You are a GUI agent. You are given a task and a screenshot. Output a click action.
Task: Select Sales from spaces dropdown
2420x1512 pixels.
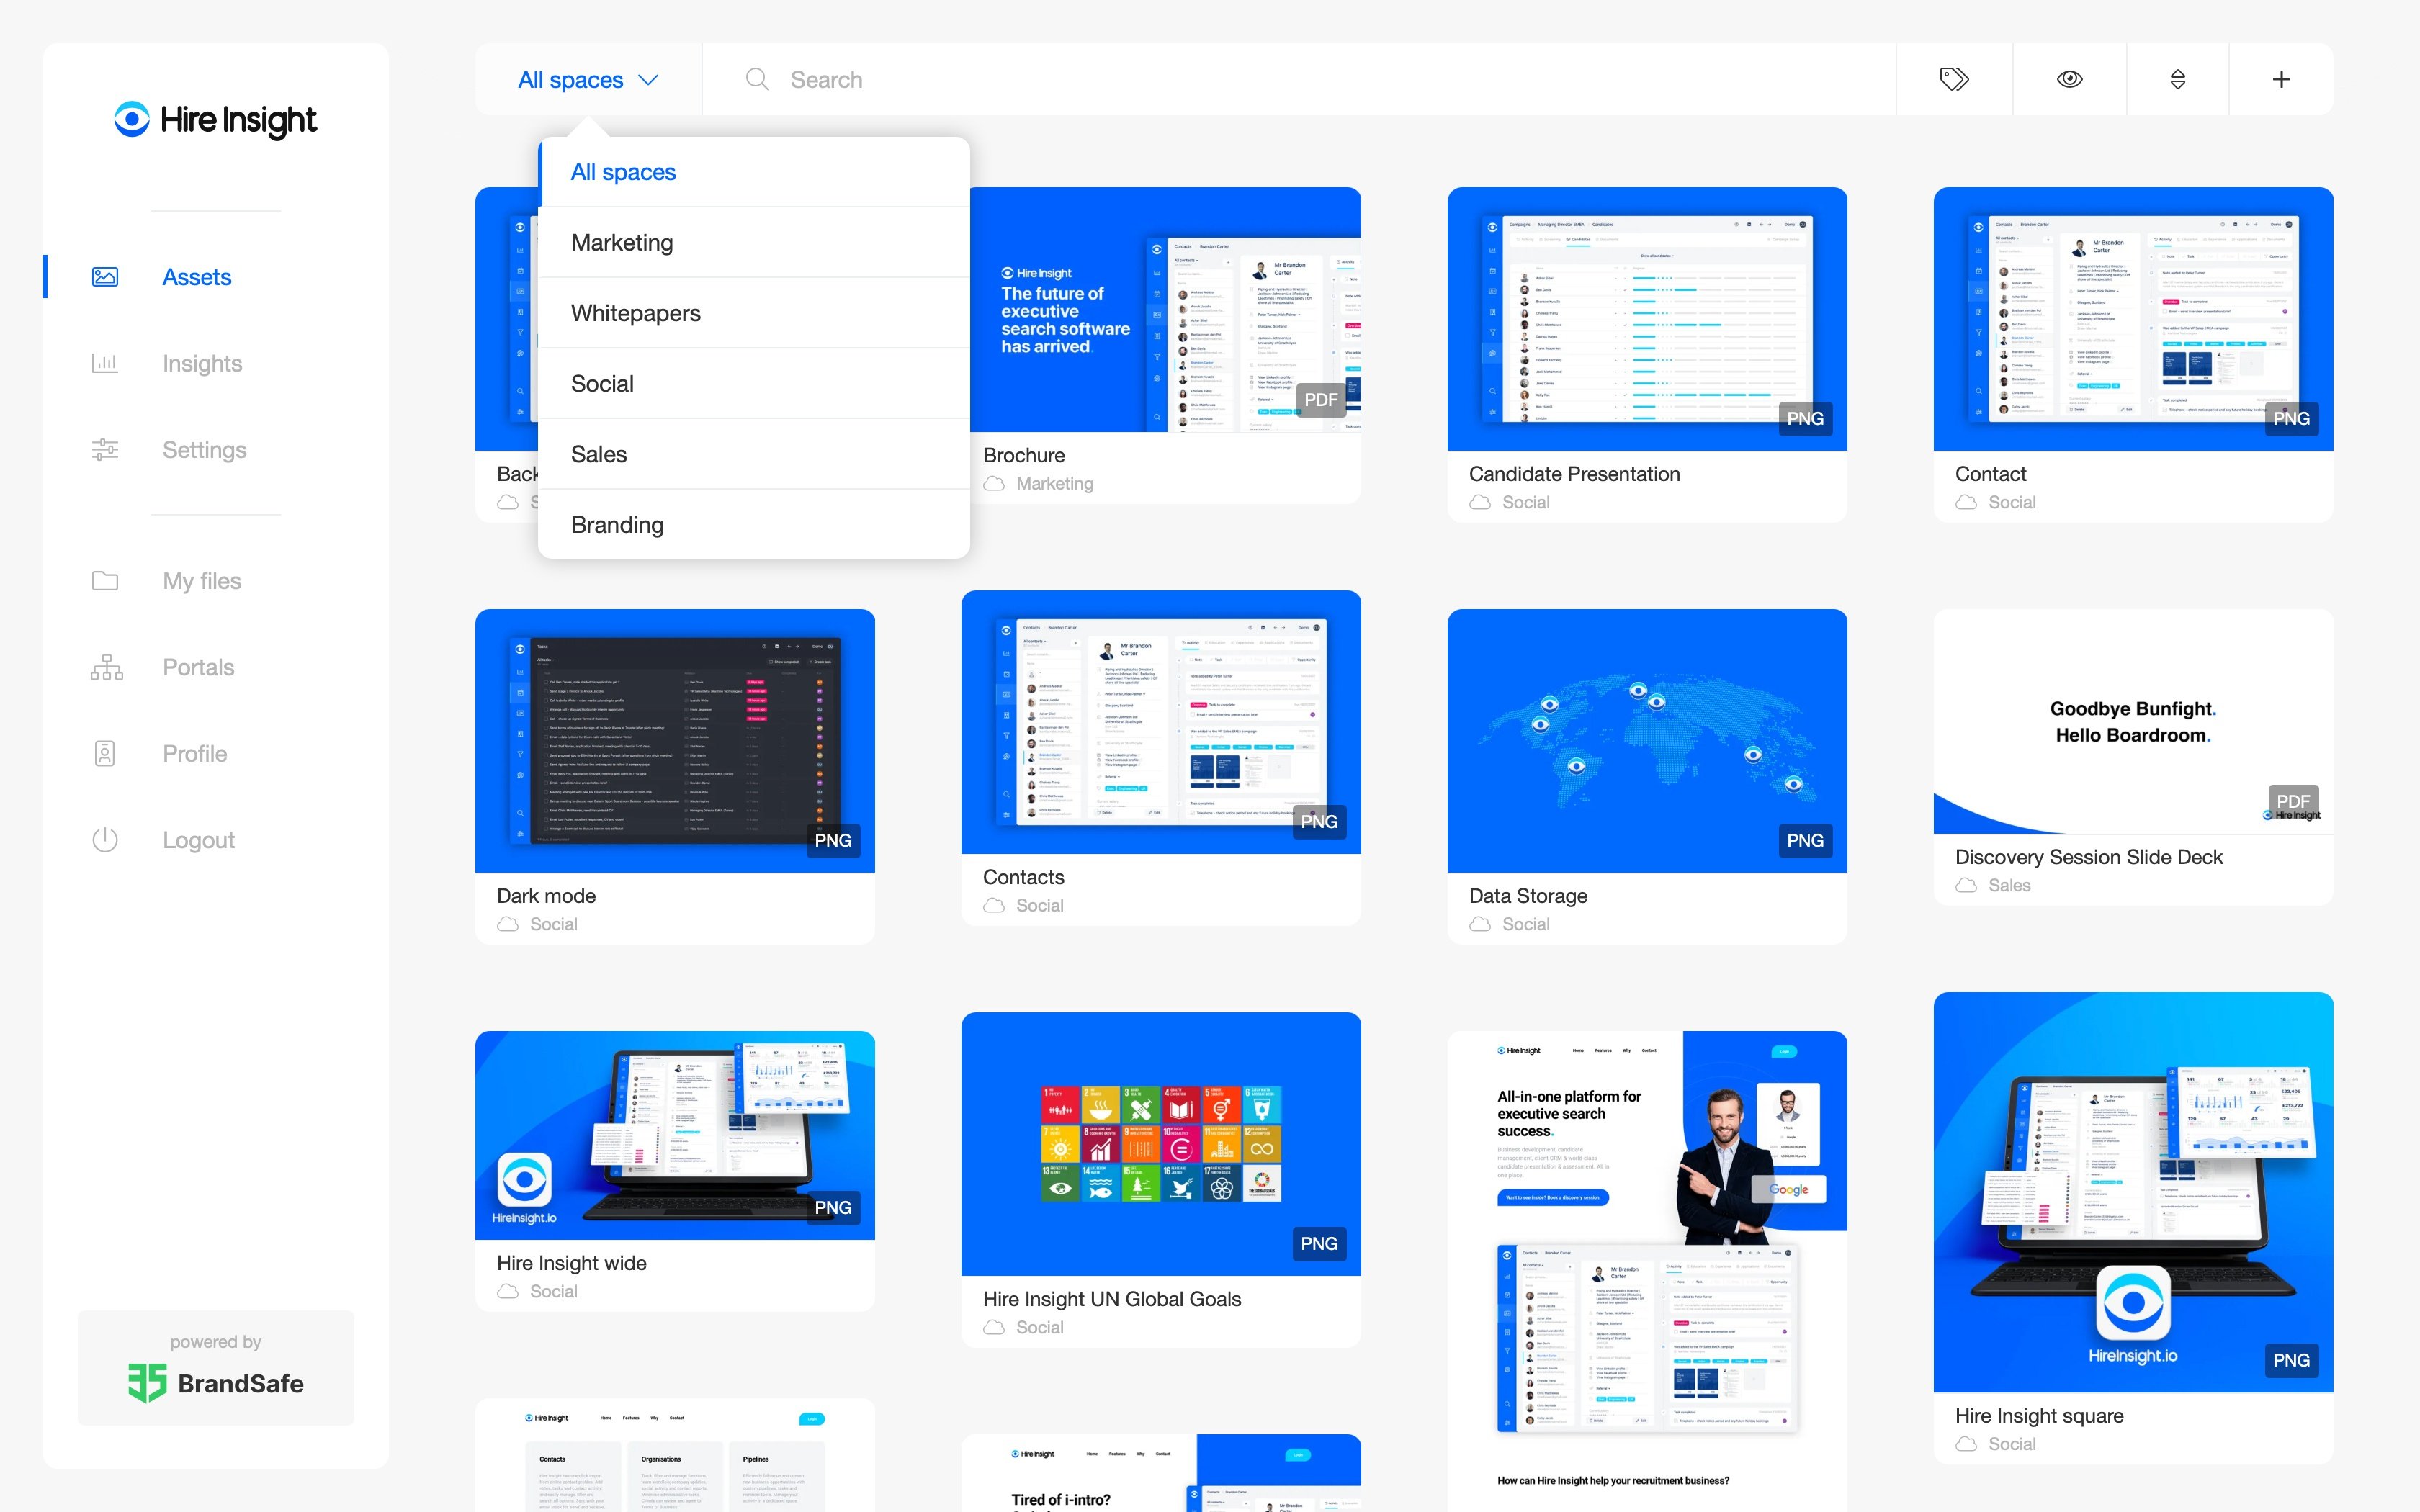598,453
